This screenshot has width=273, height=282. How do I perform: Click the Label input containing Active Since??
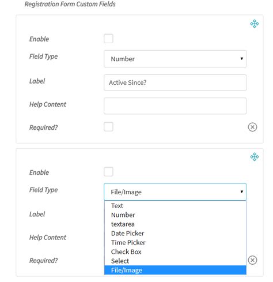[175, 82]
